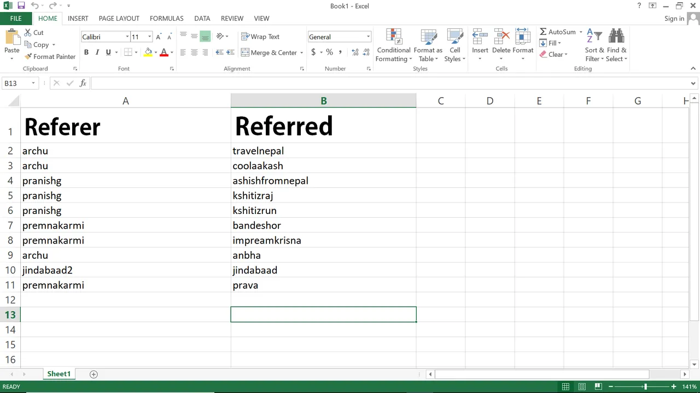Click Delete cells button
This screenshot has height=393, width=700.
point(501,46)
